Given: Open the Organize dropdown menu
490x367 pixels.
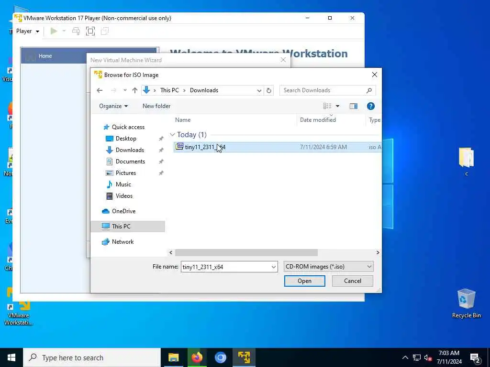Looking at the screenshot, I should click(x=113, y=106).
